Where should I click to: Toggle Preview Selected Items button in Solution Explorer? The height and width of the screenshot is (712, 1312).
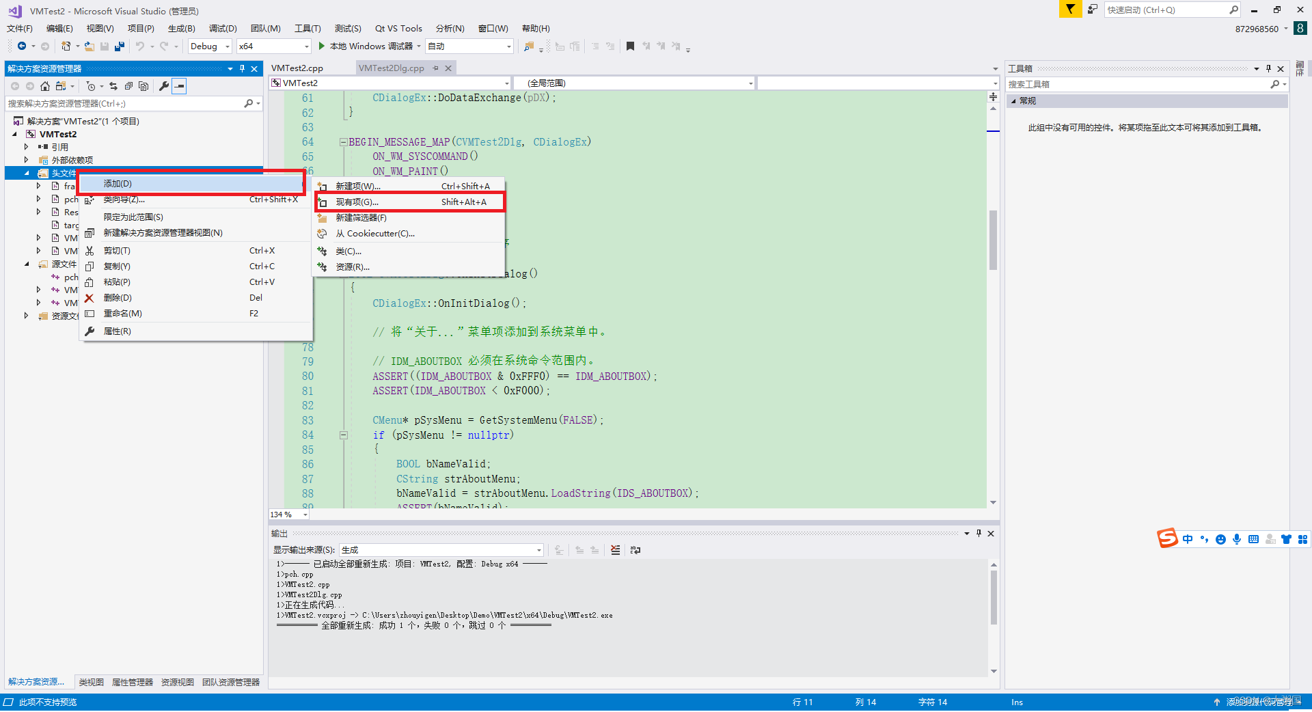click(x=179, y=86)
